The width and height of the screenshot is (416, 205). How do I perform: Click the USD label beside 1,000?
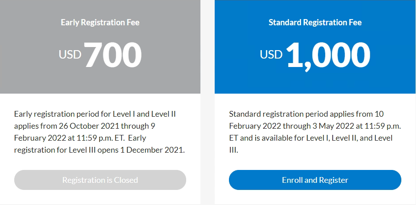point(271,55)
